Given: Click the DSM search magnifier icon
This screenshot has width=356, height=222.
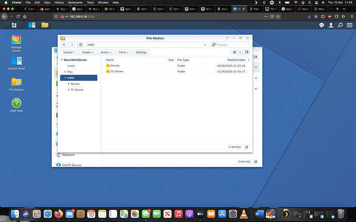Looking at the screenshot, I should click(340, 25).
